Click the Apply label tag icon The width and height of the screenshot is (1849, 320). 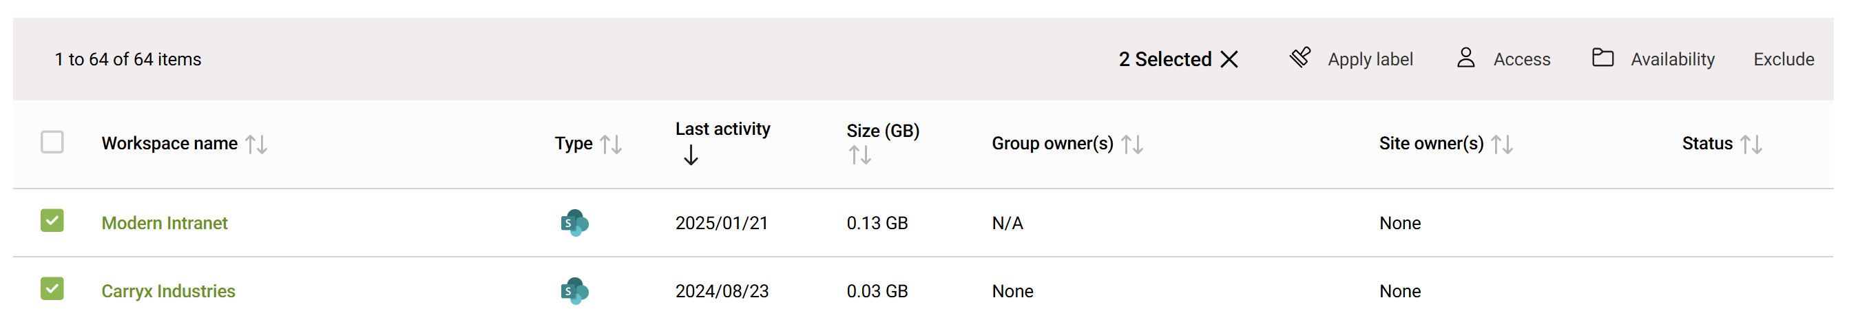pos(1300,57)
